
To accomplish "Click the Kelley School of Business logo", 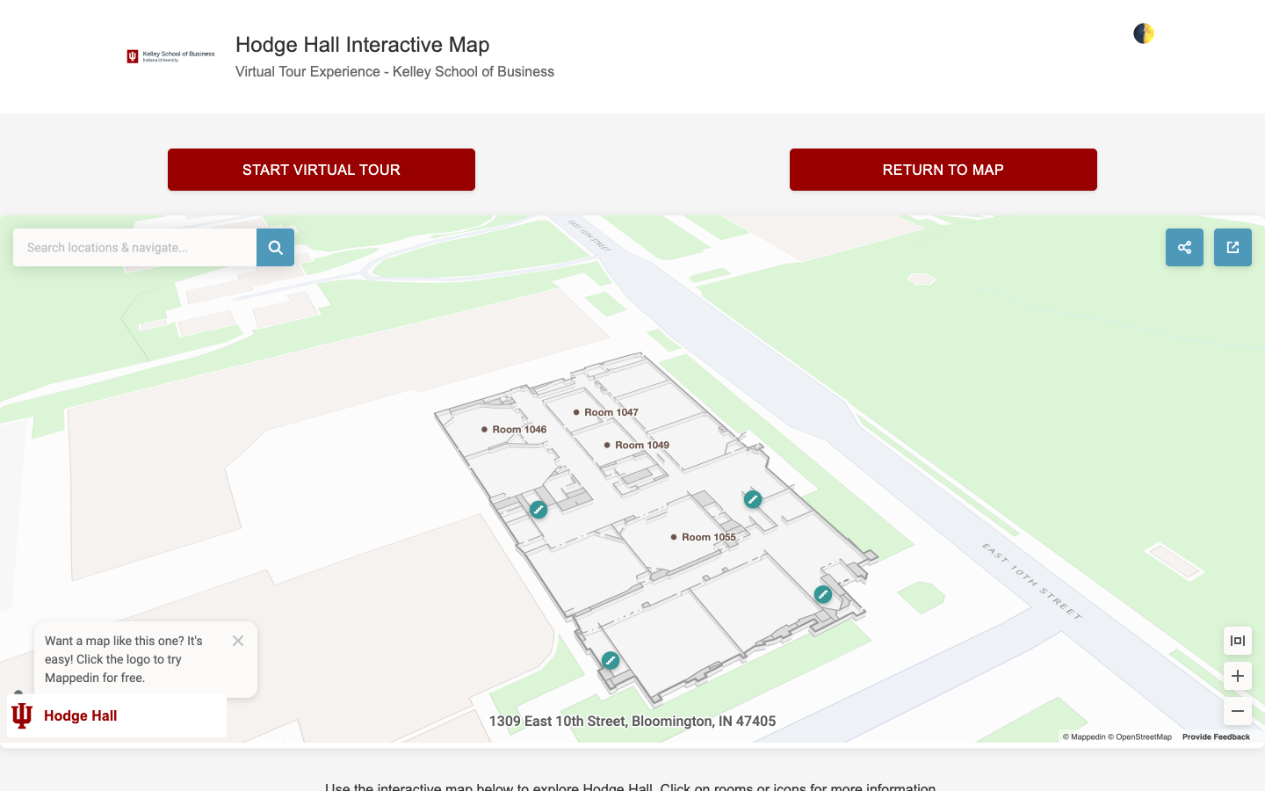I will tap(170, 55).
